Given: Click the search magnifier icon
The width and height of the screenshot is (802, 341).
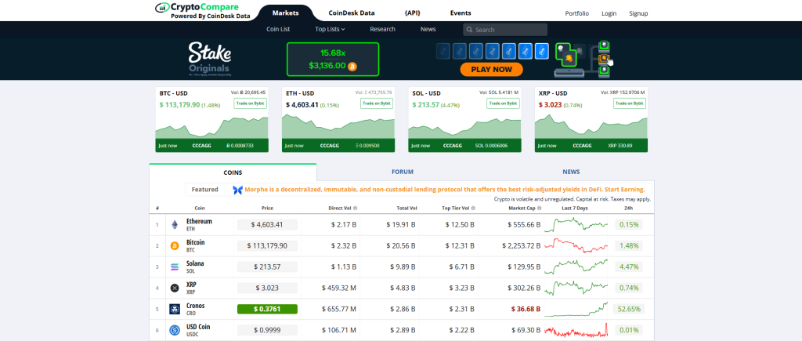Looking at the screenshot, I should [x=469, y=30].
